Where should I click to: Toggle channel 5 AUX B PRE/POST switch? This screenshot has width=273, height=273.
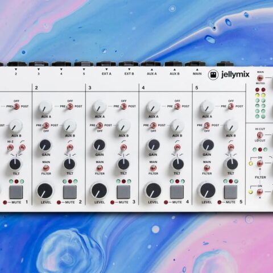207,125
